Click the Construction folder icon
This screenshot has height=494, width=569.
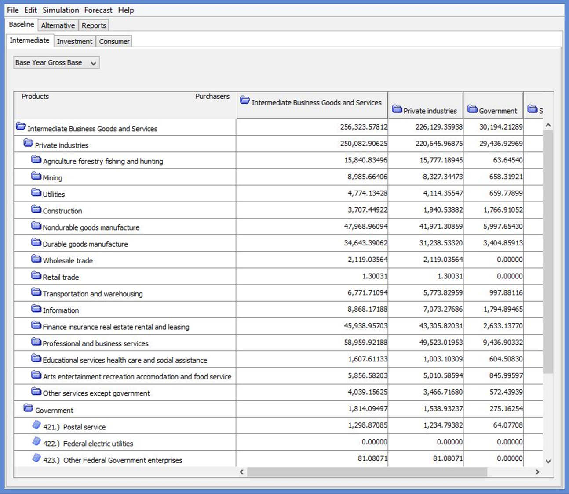click(36, 209)
